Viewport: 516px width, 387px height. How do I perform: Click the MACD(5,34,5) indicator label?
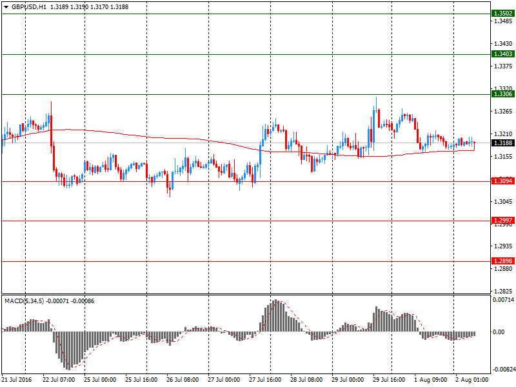(24, 301)
